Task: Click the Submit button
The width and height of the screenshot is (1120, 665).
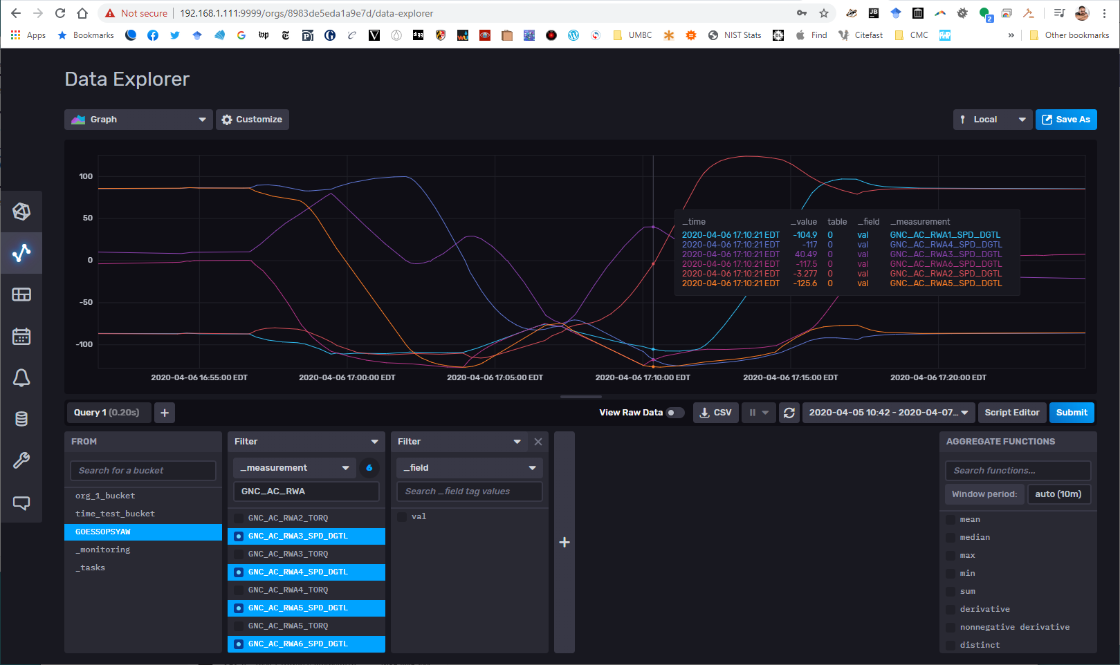Action: click(1071, 413)
